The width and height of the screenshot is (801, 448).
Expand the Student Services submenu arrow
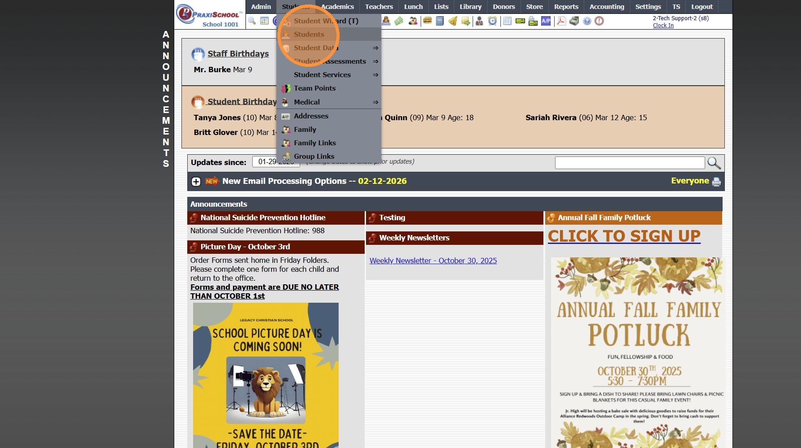click(375, 75)
